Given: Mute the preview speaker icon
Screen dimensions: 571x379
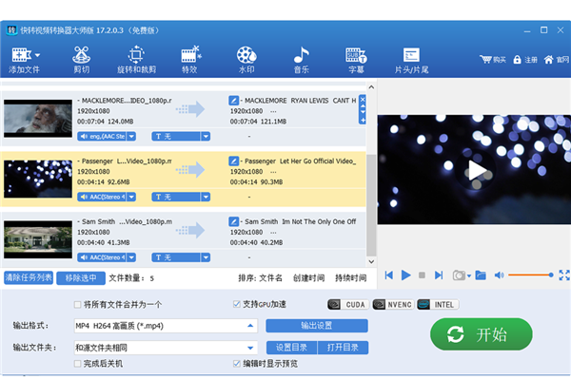Looking at the screenshot, I should click(x=499, y=275).
